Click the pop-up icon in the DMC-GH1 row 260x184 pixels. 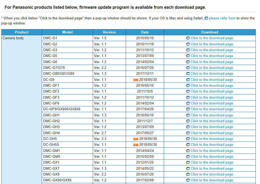(x=188, y=115)
